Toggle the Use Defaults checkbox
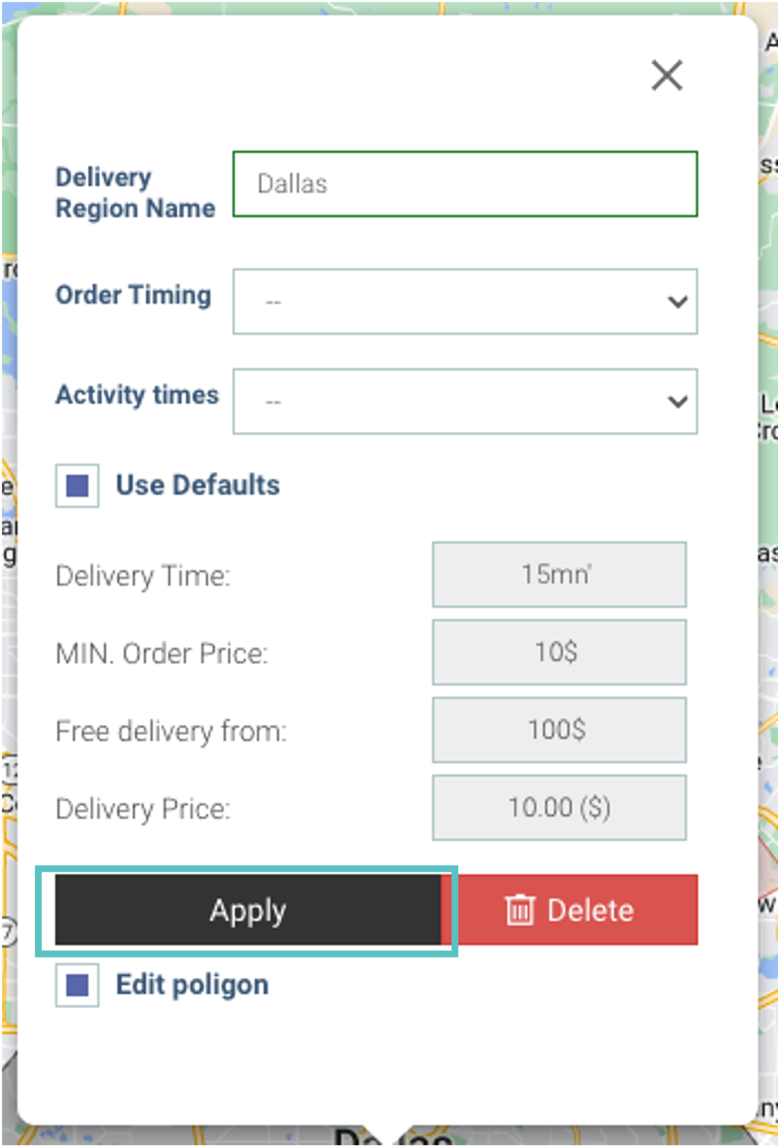Image resolution: width=778 pixels, height=1147 pixels. click(x=77, y=486)
